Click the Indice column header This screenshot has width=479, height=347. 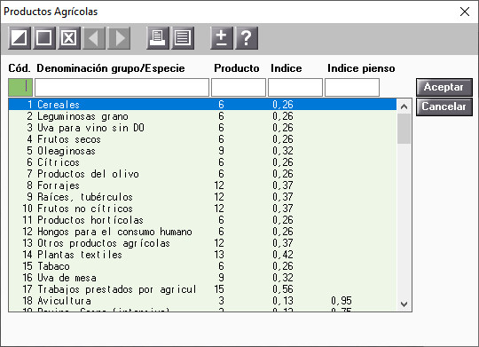pyautogui.click(x=287, y=68)
